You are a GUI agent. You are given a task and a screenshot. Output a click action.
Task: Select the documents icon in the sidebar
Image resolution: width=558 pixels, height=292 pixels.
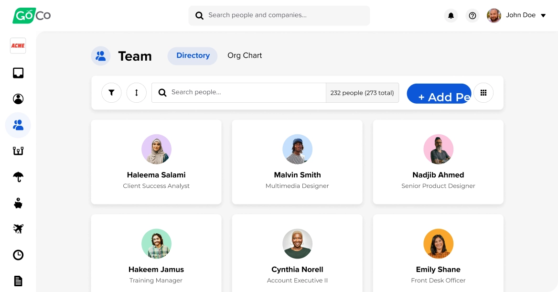(18, 281)
